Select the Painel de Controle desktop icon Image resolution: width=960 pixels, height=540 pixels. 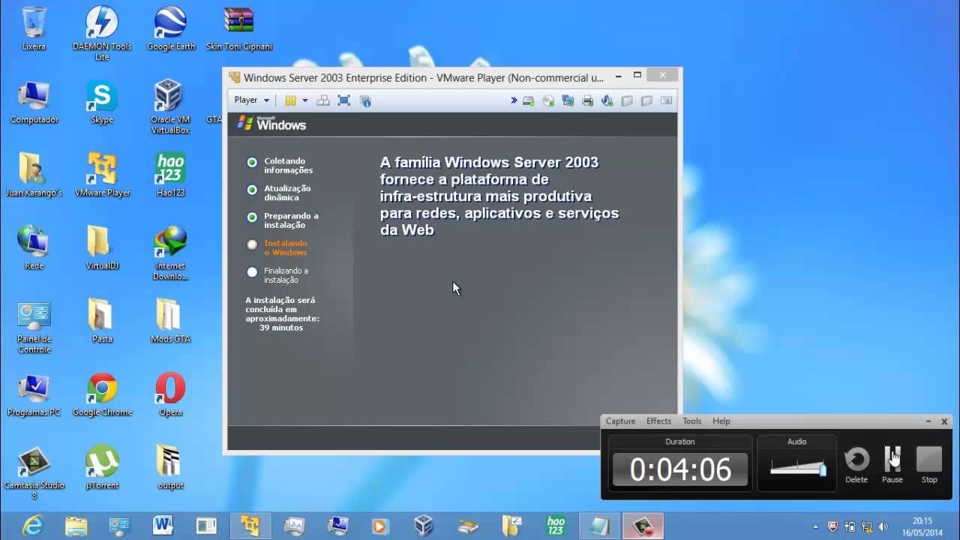click(x=34, y=327)
